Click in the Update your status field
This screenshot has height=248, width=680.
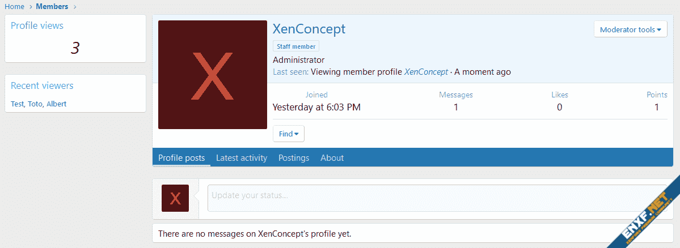pyautogui.click(x=437, y=196)
